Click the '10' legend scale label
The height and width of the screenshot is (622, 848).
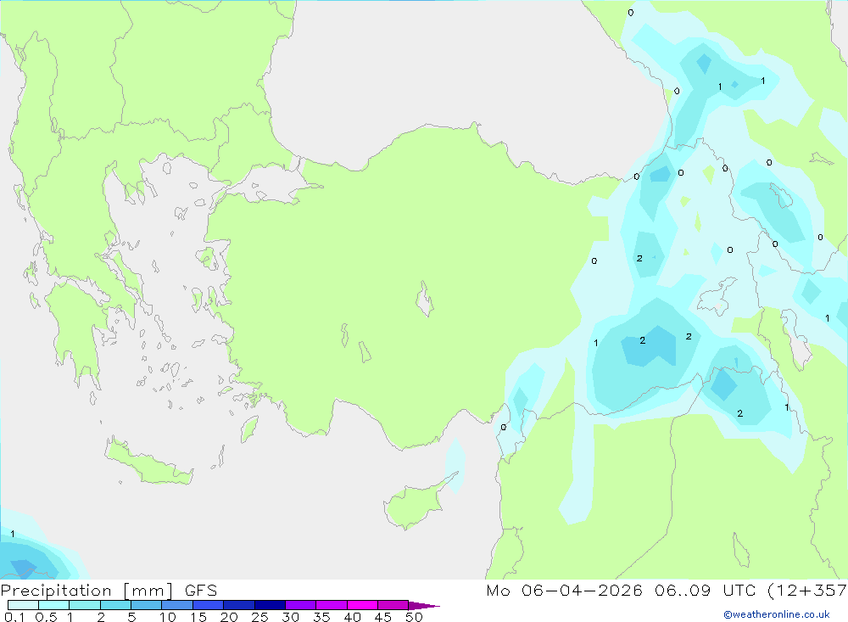point(167,617)
